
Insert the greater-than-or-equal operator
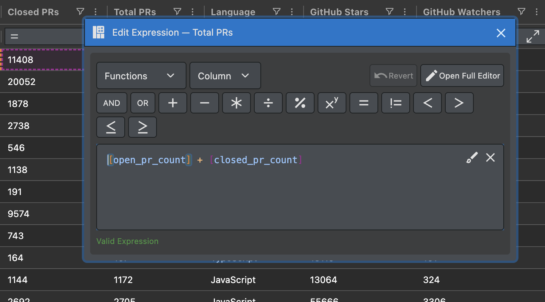(143, 127)
